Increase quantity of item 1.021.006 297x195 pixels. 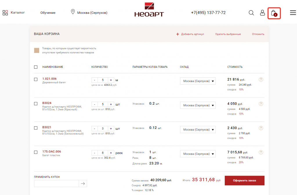coord(111,80)
